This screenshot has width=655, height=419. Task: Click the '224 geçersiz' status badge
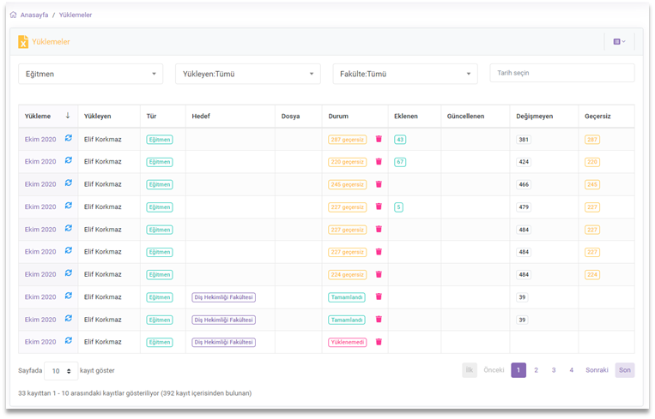coord(347,275)
